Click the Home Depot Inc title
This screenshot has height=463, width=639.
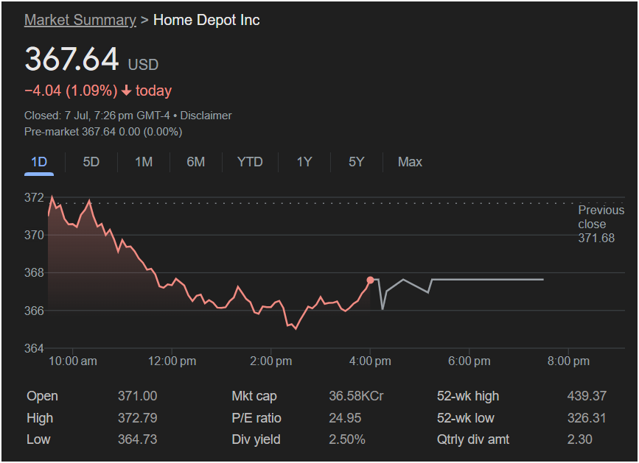(206, 20)
